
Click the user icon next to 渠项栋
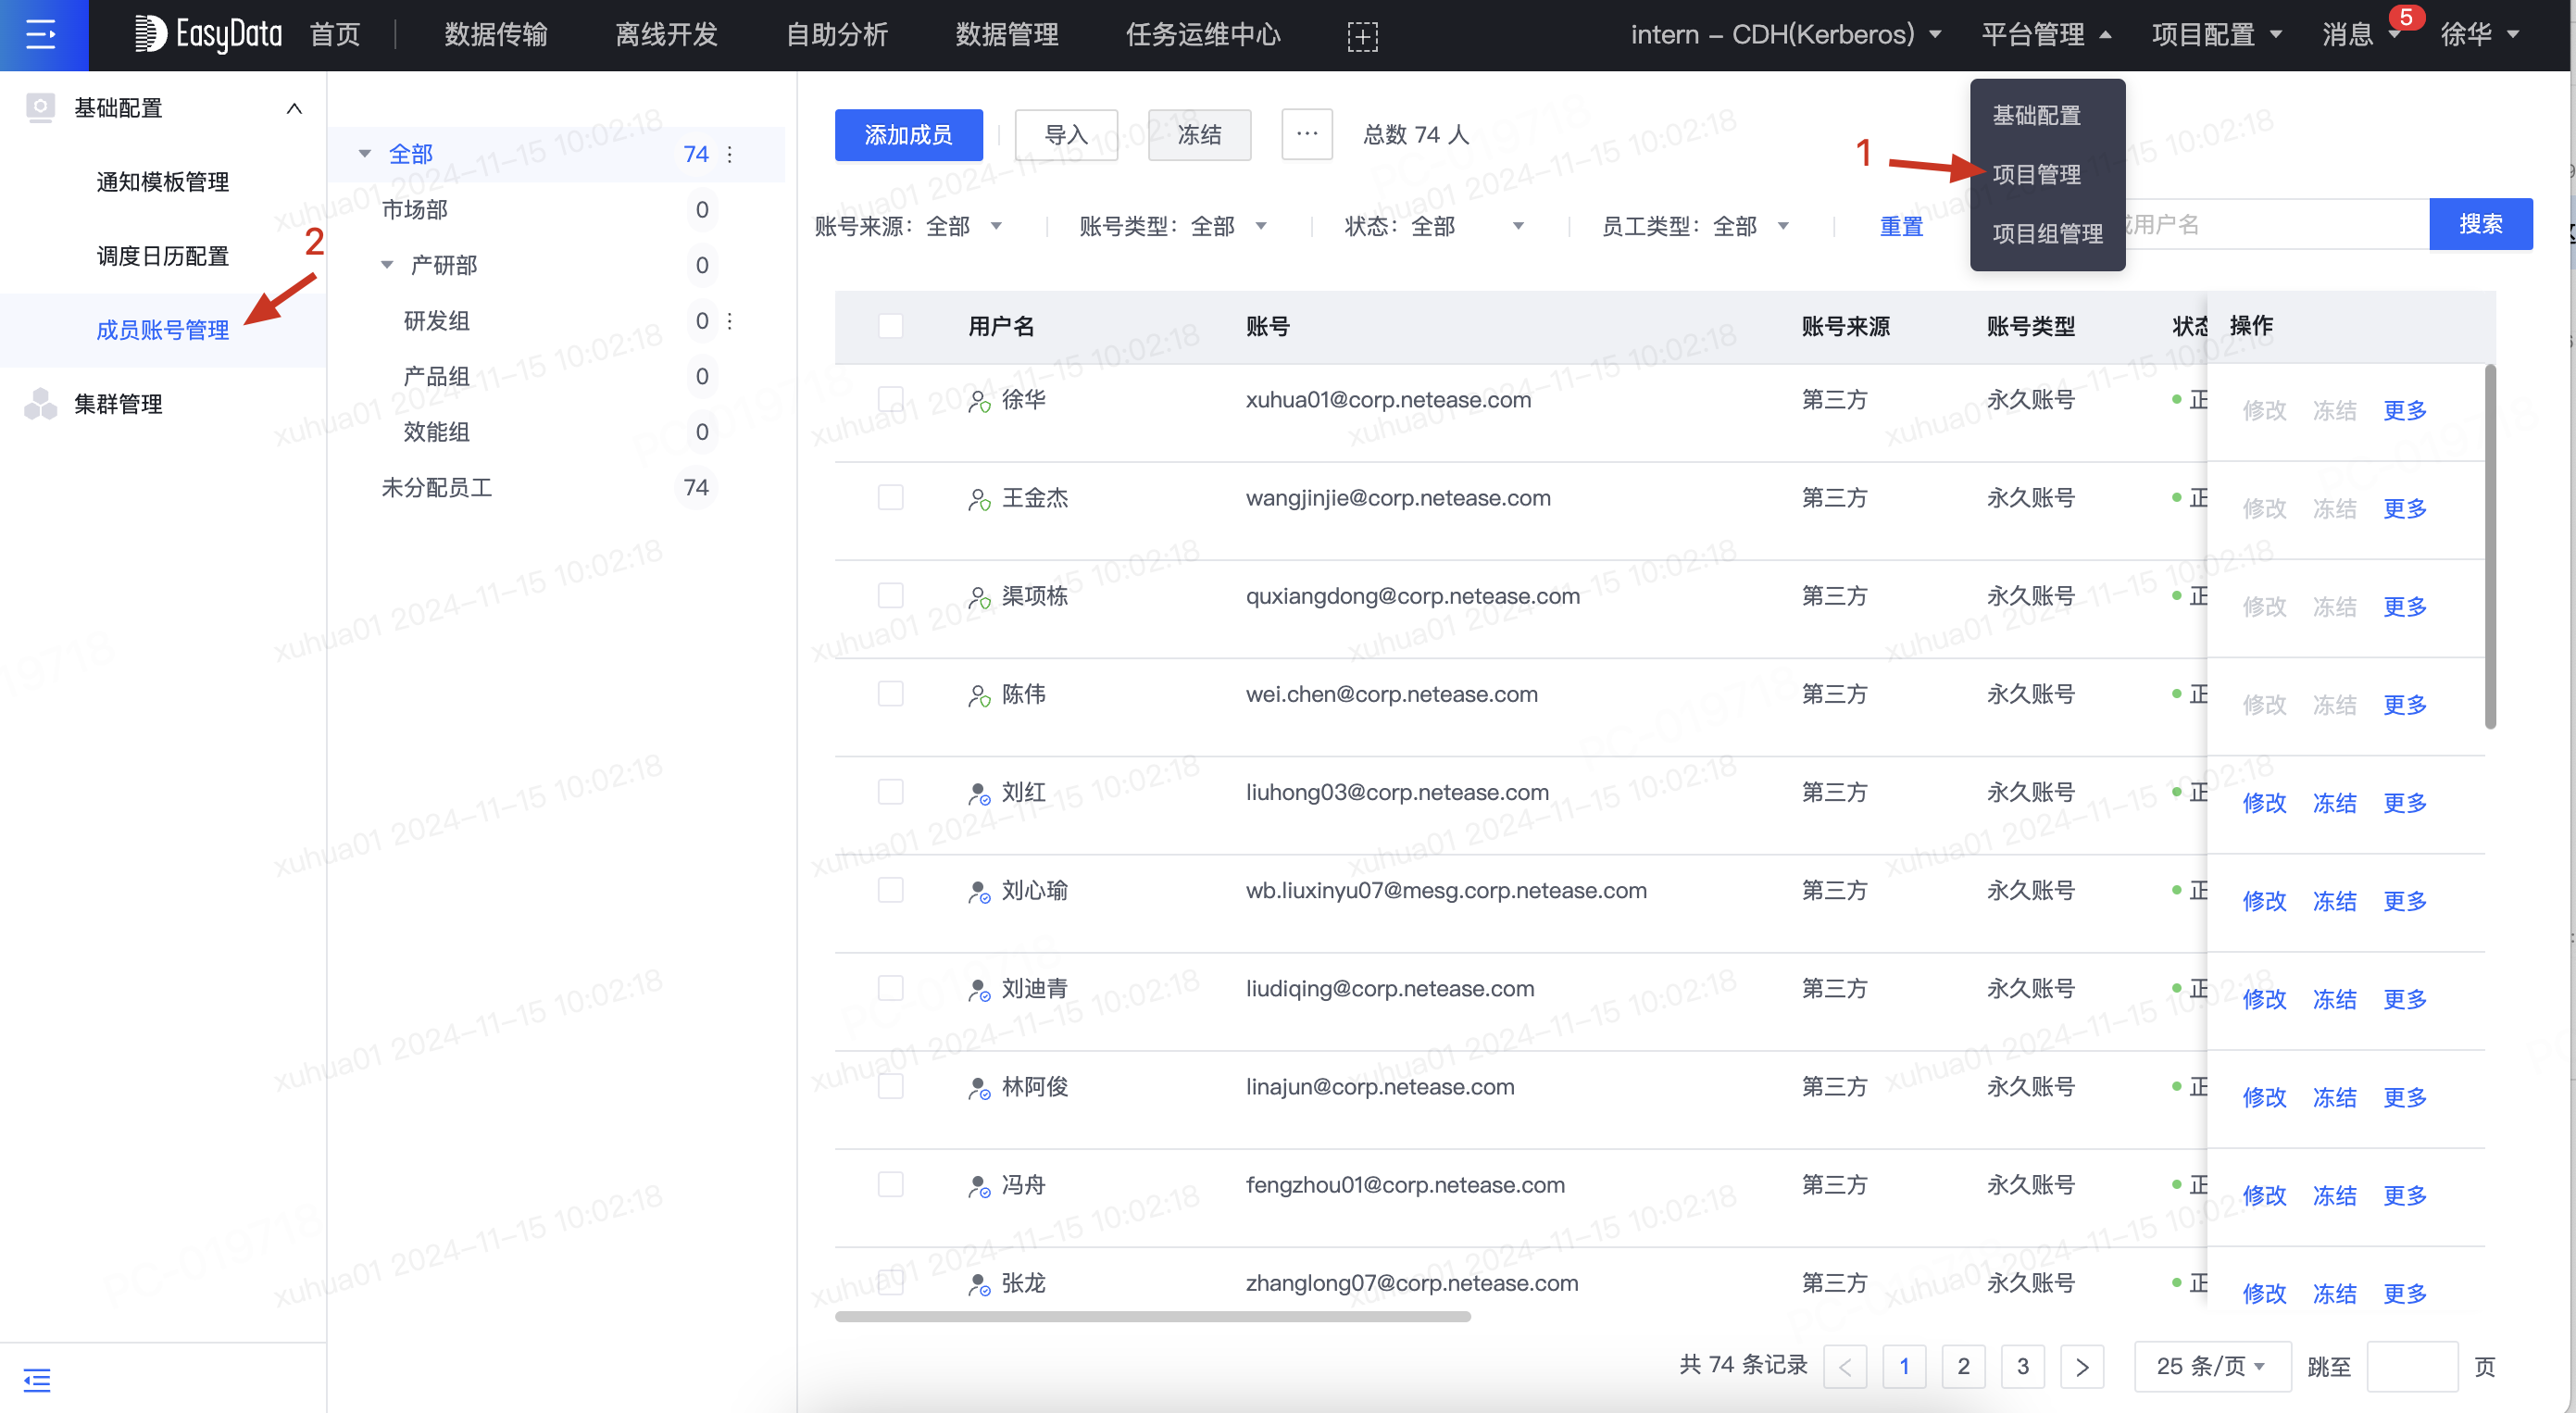979,597
